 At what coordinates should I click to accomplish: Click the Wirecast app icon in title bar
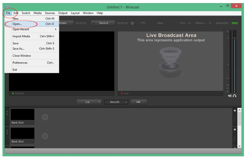7,7
